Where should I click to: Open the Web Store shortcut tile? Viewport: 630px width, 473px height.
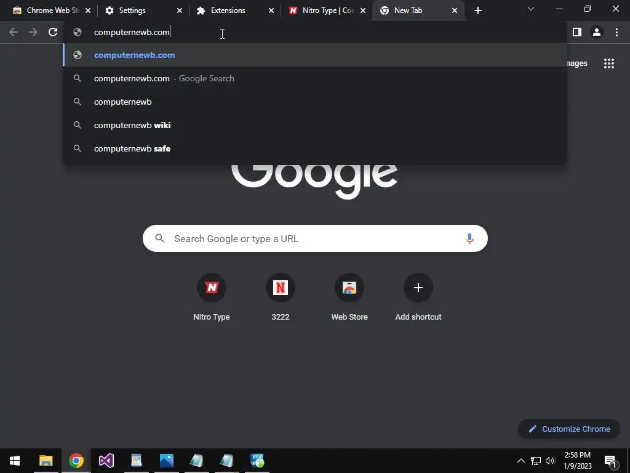pyautogui.click(x=349, y=297)
